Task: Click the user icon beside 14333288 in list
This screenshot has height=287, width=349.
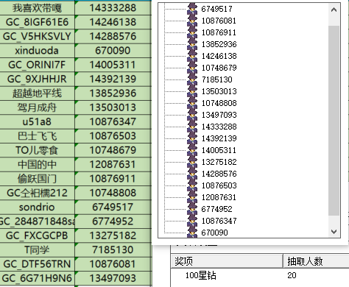Action: [192, 127]
